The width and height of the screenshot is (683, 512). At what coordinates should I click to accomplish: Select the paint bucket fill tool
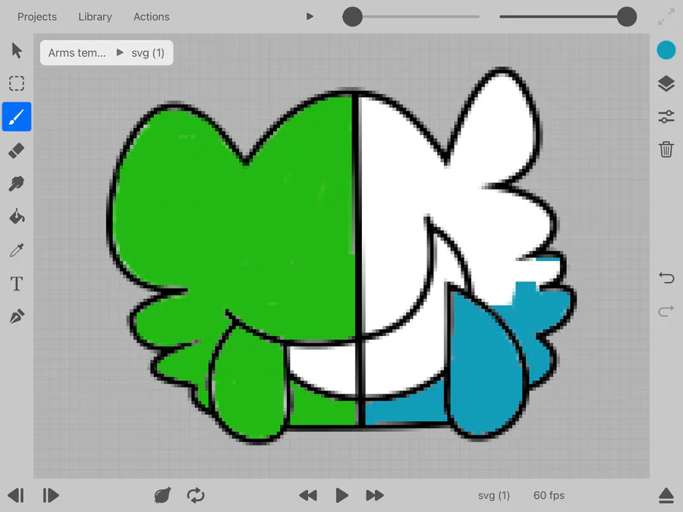17,216
